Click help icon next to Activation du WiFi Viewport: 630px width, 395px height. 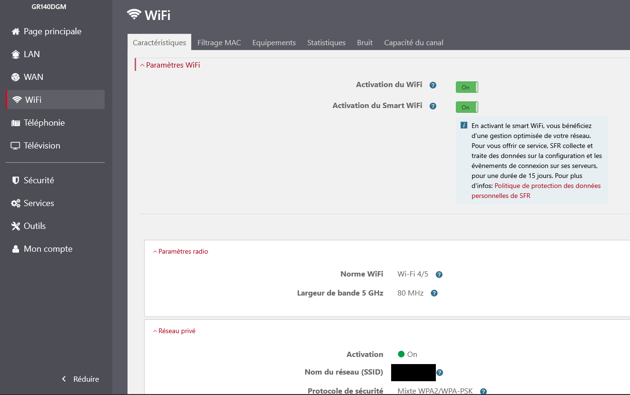point(433,85)
